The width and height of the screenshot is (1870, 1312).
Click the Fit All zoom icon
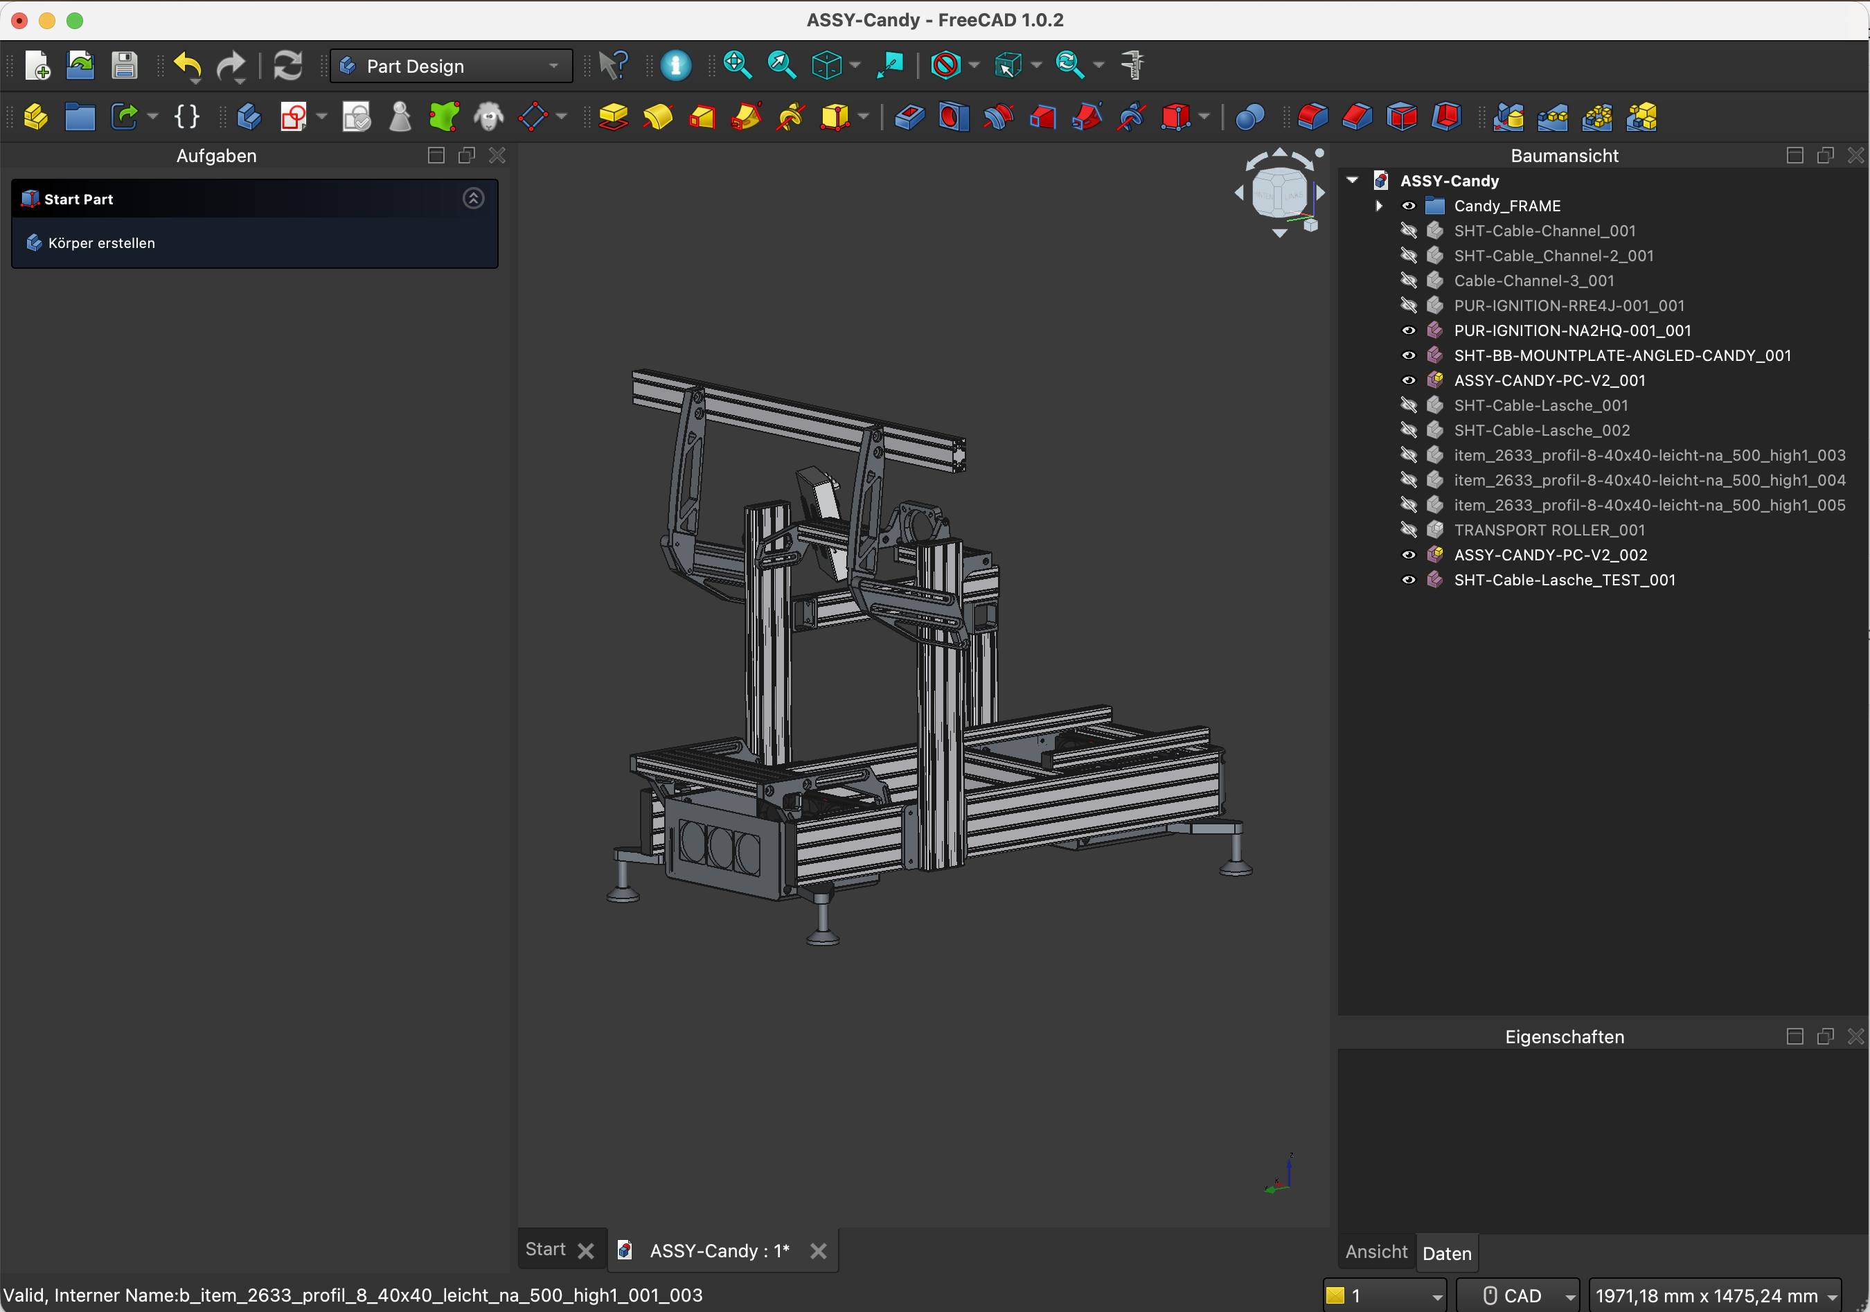738,65
